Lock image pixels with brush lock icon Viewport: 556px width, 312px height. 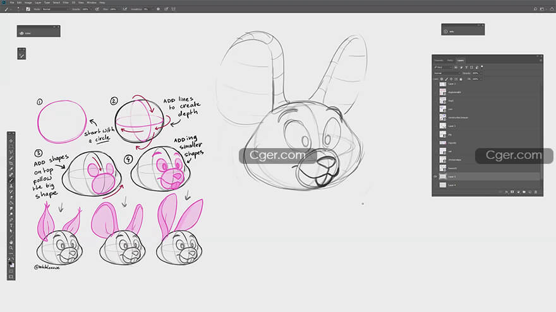(447, 79)
